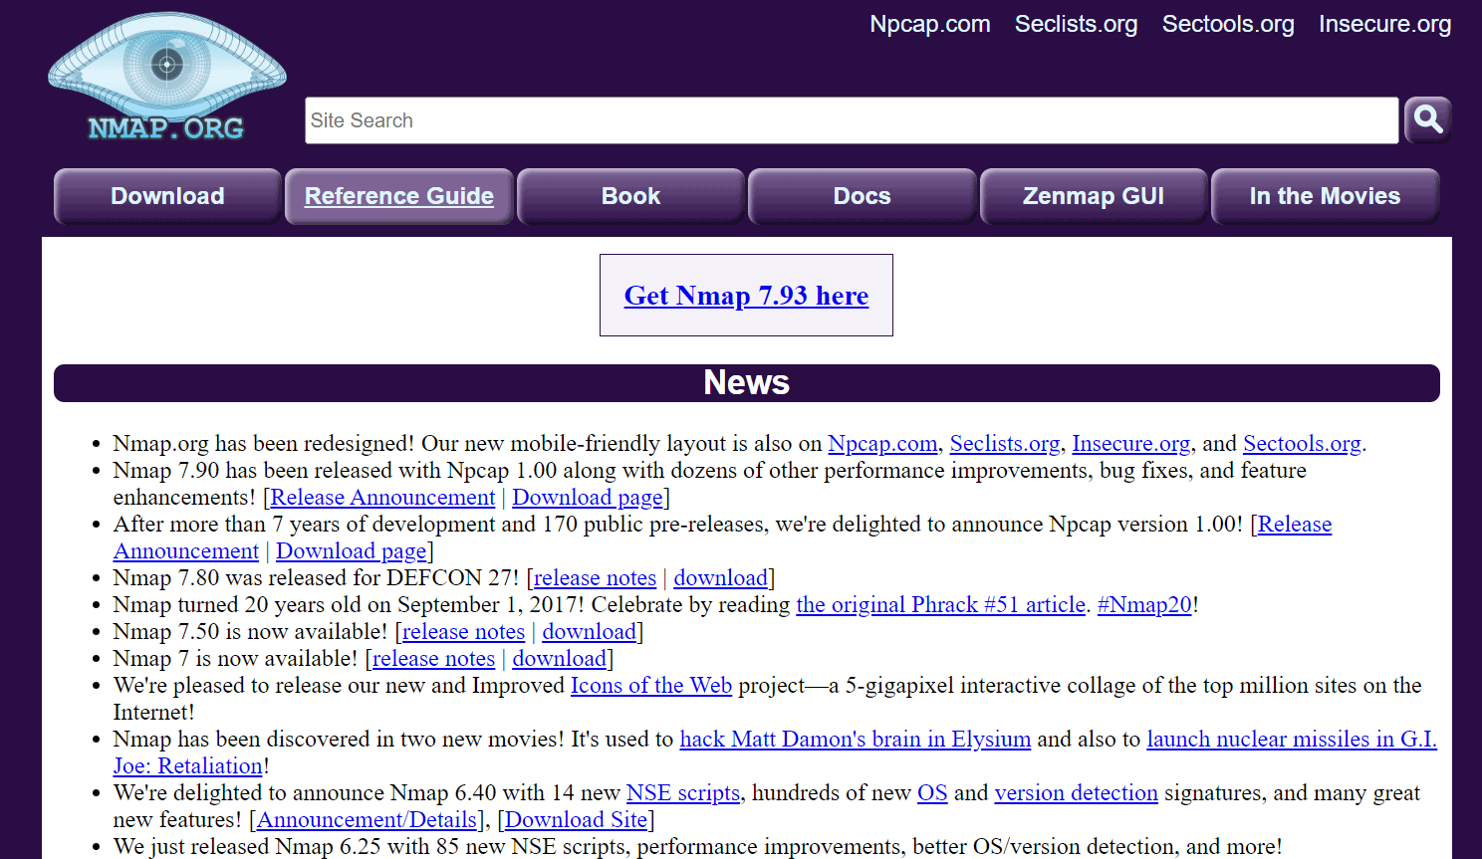Open hack Matt Damon's brain in Elysium link
Viewport: 1482px width, 859px height.
pyautogui.click(x=856, y=739)
